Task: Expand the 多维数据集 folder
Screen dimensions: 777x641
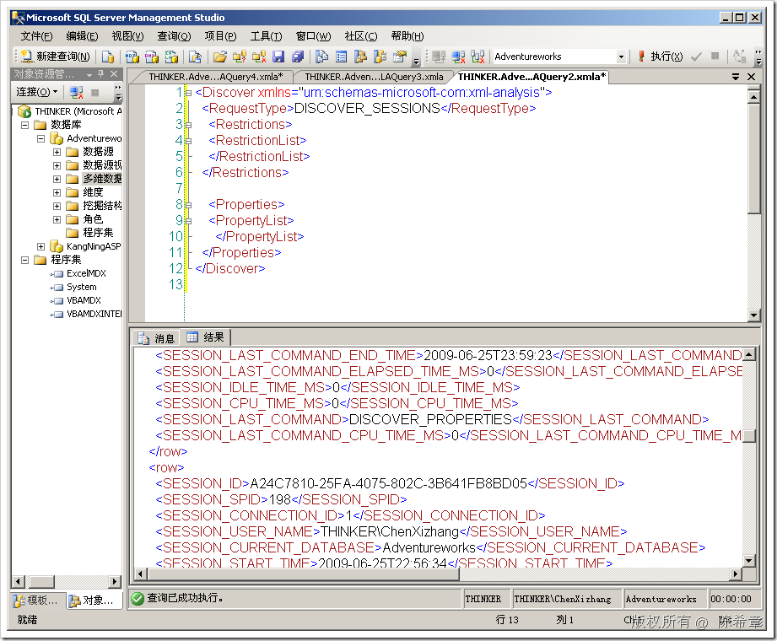Action: click(x=57, y=179)
